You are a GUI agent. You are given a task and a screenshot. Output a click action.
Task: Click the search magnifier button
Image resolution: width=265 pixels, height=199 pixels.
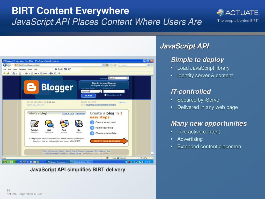(x=149, y=65)
